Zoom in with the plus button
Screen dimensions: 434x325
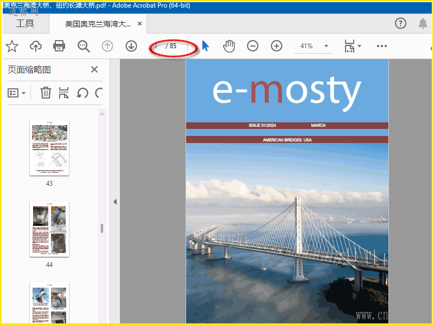[x=277, y=46]
